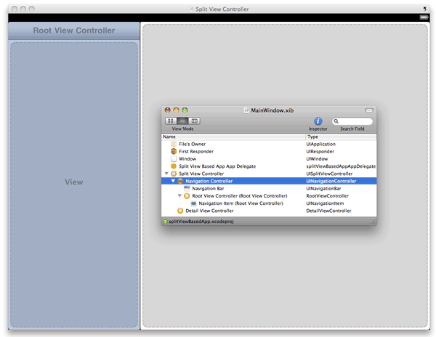Image resolution: width=436 pixels, height=337 pixels.
Task: Click the File's Owner cube icon
Action: click(173, 144)
